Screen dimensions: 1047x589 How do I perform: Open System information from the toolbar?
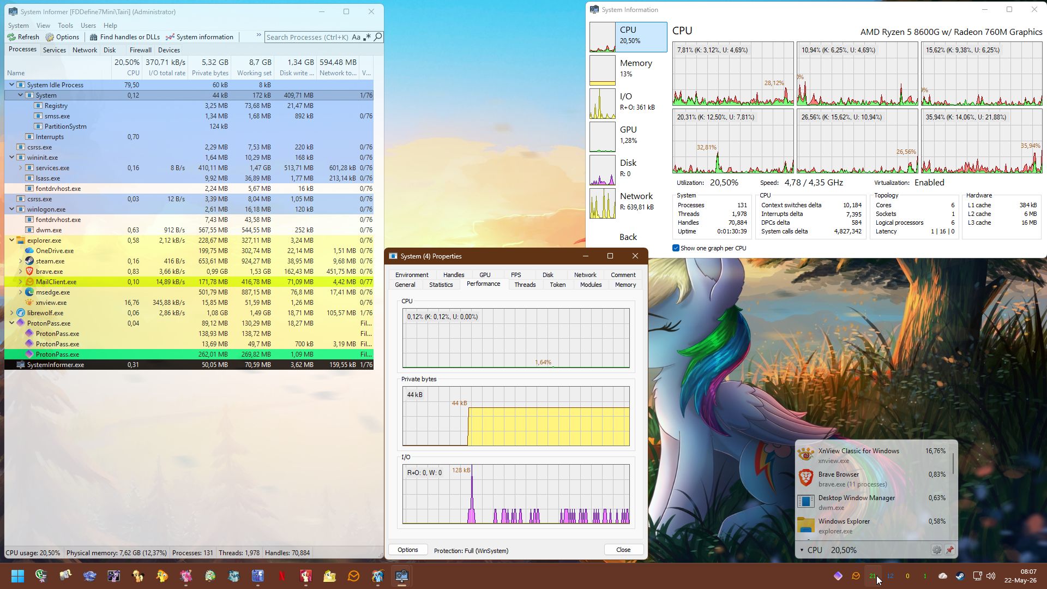point(200,37)
